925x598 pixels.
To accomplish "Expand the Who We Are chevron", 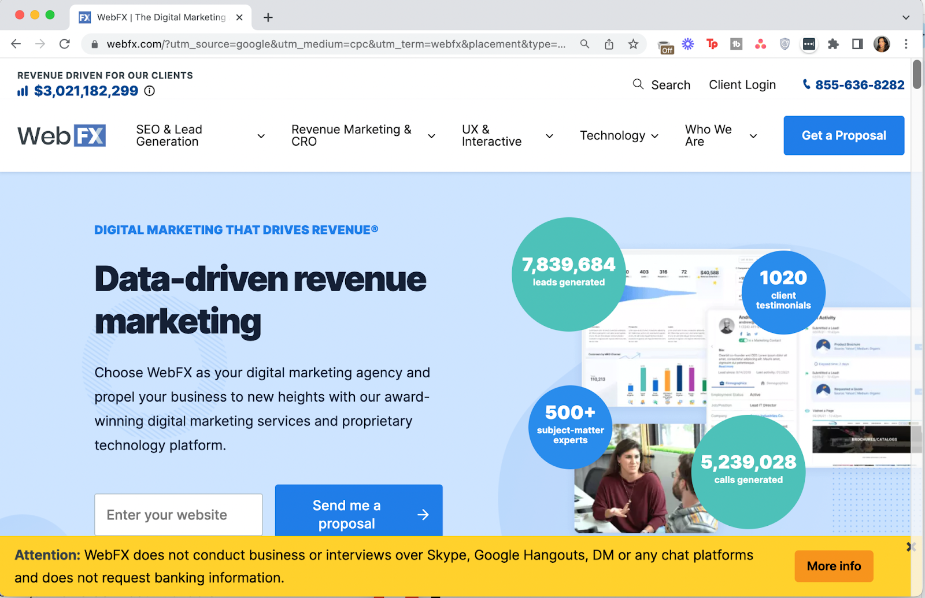I will pyautogui.click(x=753, y=136).
